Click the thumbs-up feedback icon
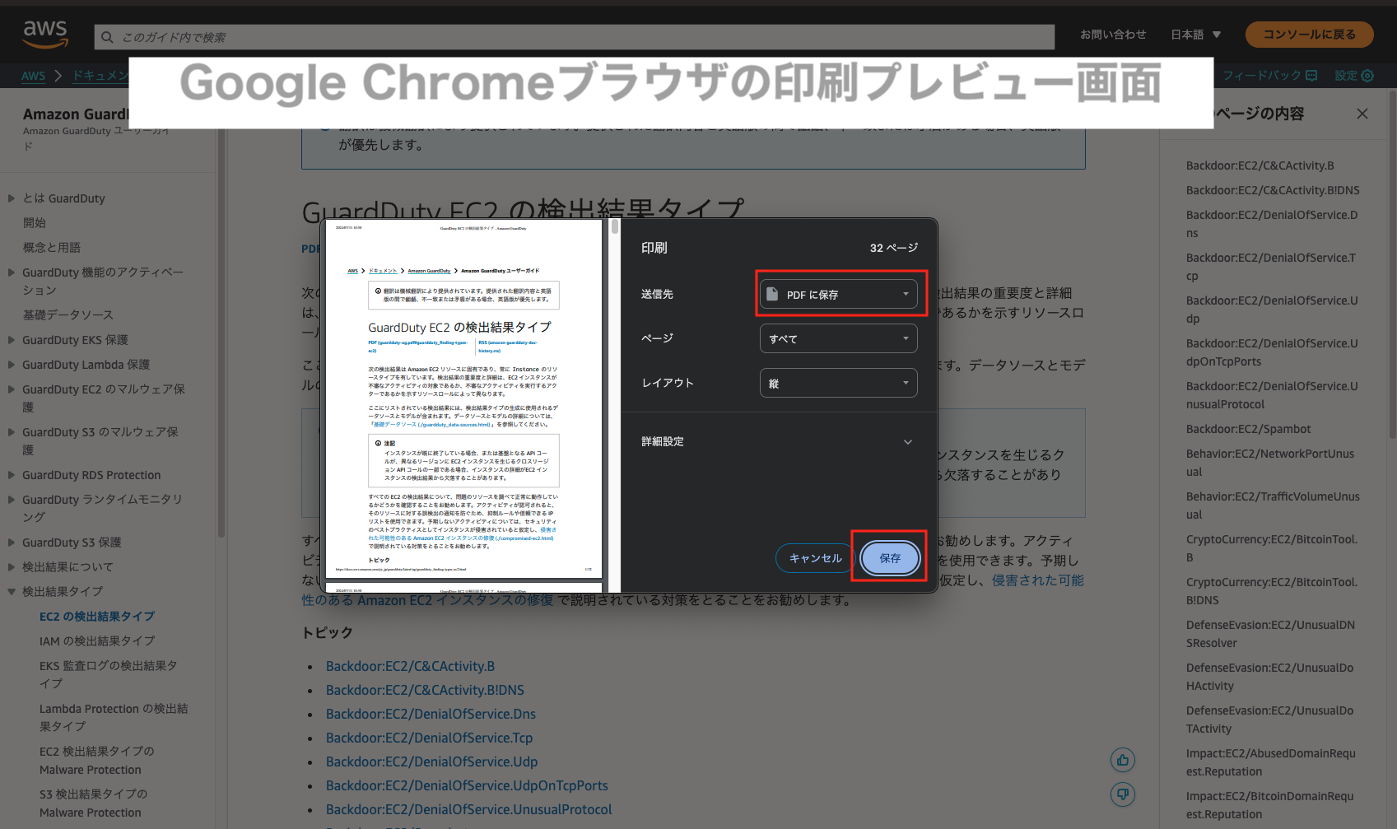Screen dimensions: 1397x829 (1123, 760)
